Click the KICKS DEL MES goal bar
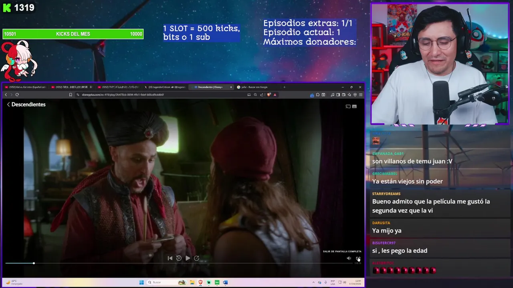This screenshot has width=513, height=288. pos(73,34)
